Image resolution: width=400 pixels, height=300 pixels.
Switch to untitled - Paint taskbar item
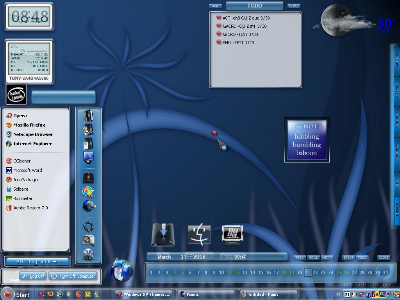coord(268,295)
